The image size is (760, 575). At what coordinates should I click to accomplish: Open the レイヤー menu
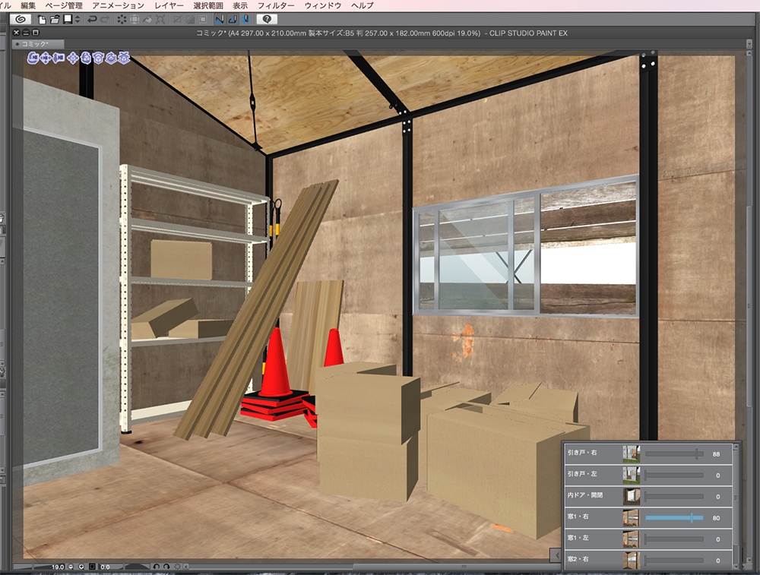pos(169,5)
